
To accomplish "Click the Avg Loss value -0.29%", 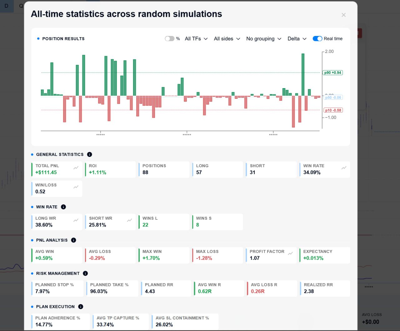I will 97,258.
